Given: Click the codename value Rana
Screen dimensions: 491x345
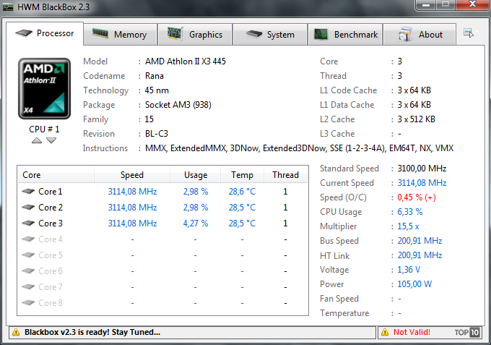Looking at the screenshot, I should tap(155, 76).
